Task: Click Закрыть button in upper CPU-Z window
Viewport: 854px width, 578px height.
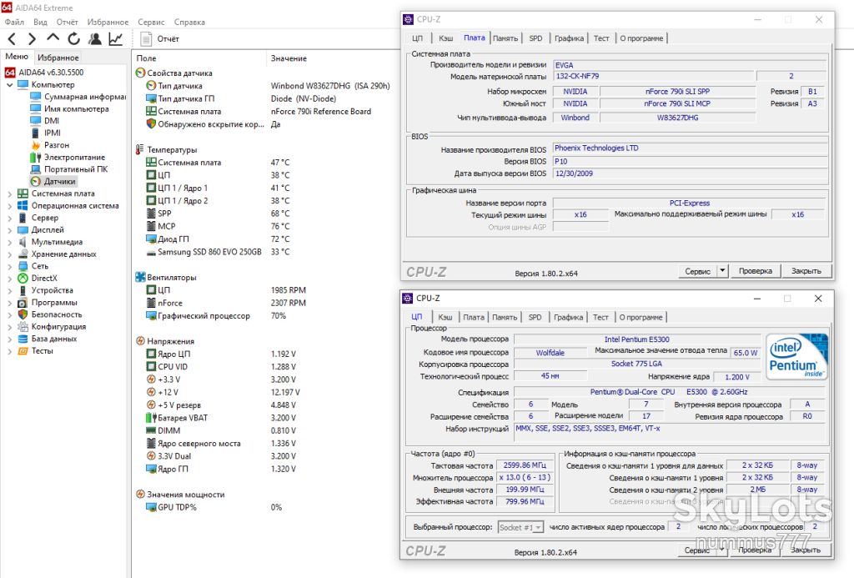Action: click(806, 271)
